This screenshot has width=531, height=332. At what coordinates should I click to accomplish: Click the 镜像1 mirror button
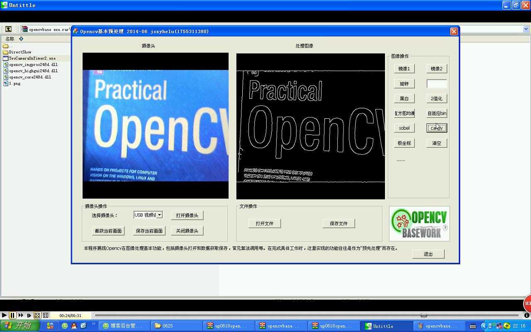coord(404,69)
